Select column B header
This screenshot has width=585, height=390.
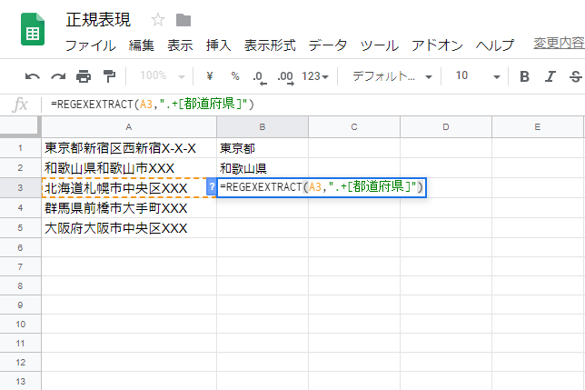[263, 127]
